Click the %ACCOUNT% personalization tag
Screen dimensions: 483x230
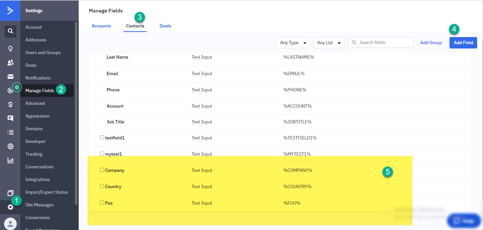point(297,106)
